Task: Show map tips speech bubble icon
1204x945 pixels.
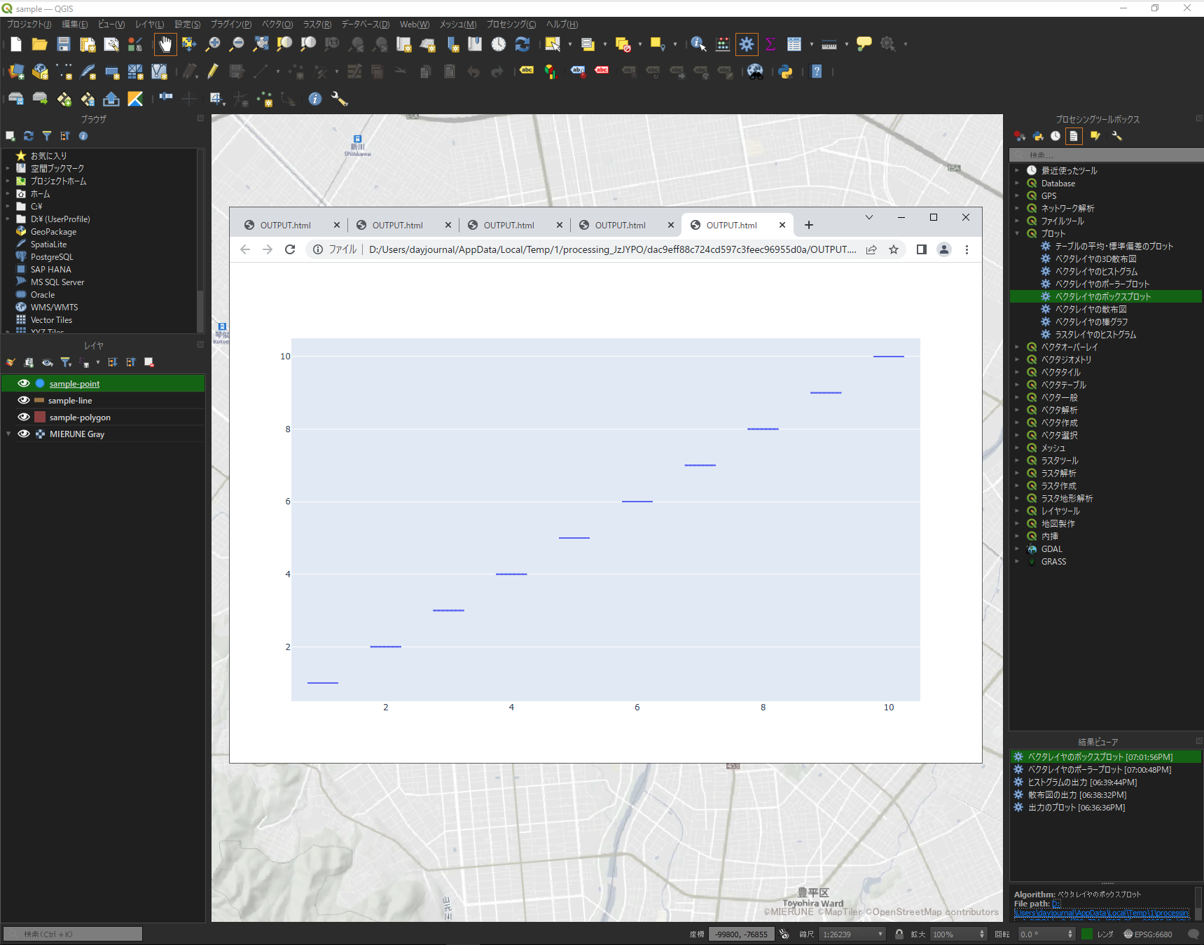Action: point(864,44)
